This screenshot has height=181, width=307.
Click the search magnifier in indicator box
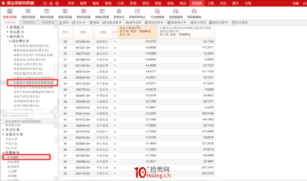pyautogui.click(x=55, y=116)
